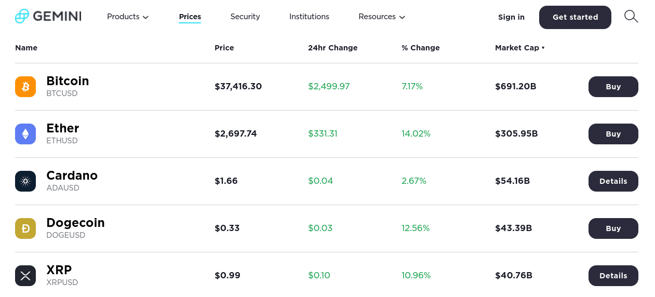The image size is (655, 297).
Task: Sort by the 24hr Change header
Action: pos(332,48)
